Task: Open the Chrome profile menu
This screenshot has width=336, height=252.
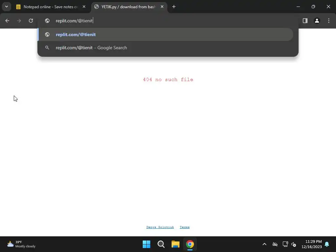Action: pos(317,21)
